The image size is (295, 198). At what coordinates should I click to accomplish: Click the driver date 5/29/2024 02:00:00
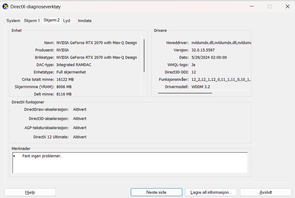[x=209, y=57]
